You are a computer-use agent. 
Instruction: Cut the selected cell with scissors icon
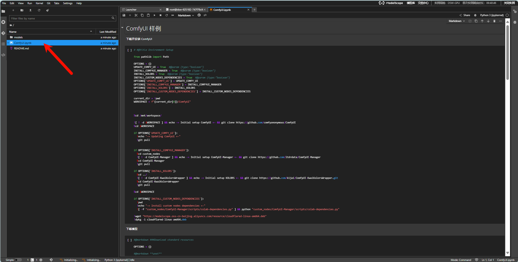136,15
